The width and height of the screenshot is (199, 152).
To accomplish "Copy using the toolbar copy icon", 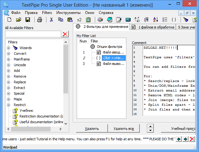I will (x=60, y=20).
